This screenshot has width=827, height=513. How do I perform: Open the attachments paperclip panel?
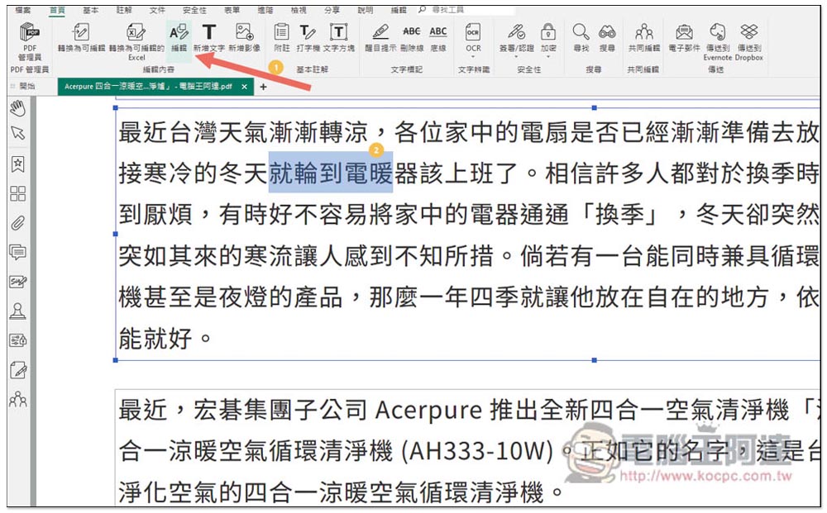tap(18, 223)
